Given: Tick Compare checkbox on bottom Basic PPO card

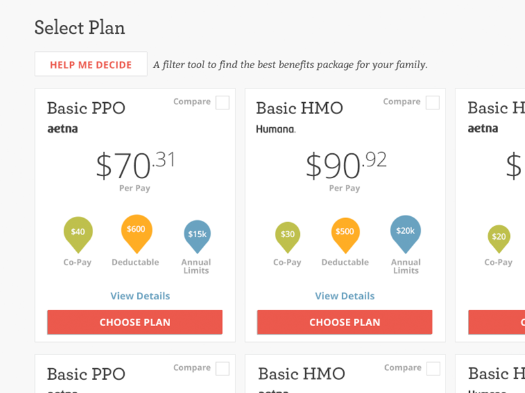Looking at the screenshot, I should pyautogui.click(x=222, y=369).
